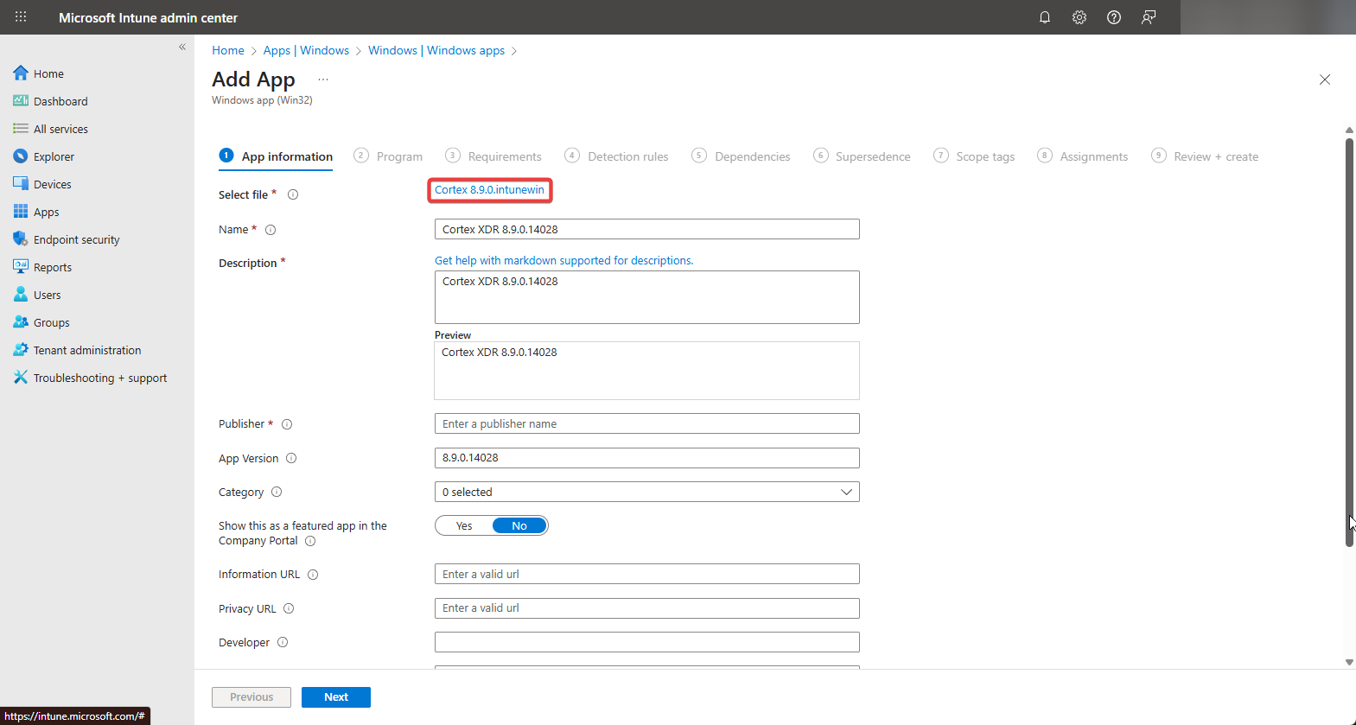Image resolution: width=1356 pixels, height=725 pixels.
Task: Open the app launcher waffle icon
Action: pyautogui.click(x=21, y=17)
